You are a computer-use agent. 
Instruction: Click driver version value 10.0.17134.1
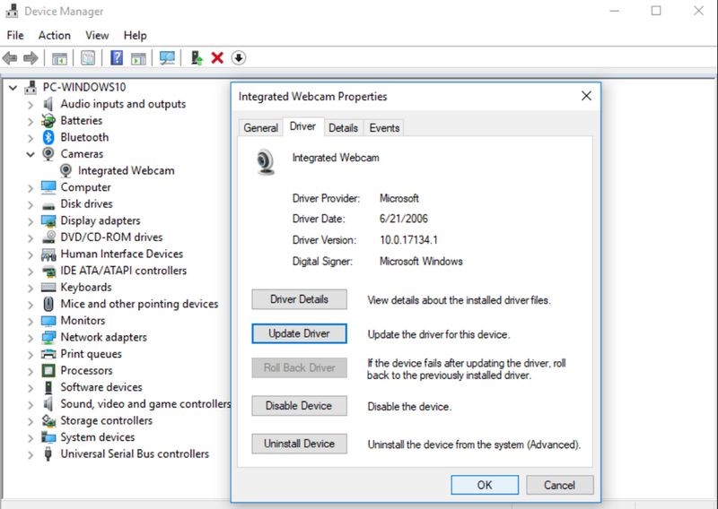coord(409,240)
